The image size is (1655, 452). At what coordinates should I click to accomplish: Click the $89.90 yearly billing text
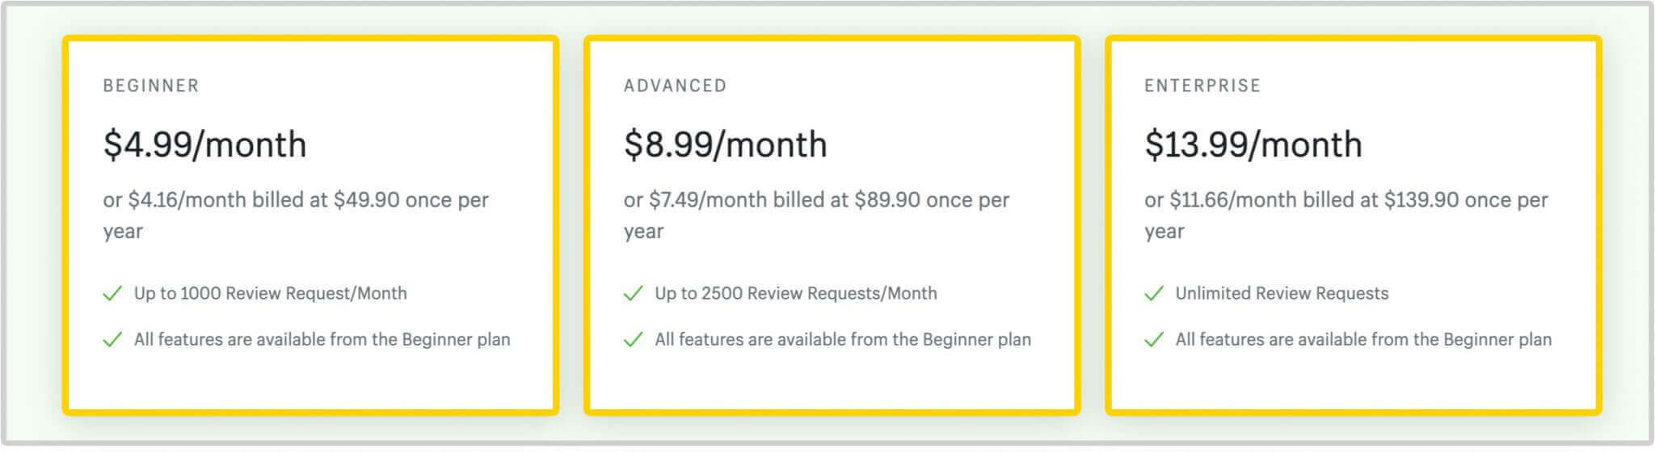point(816,215)
